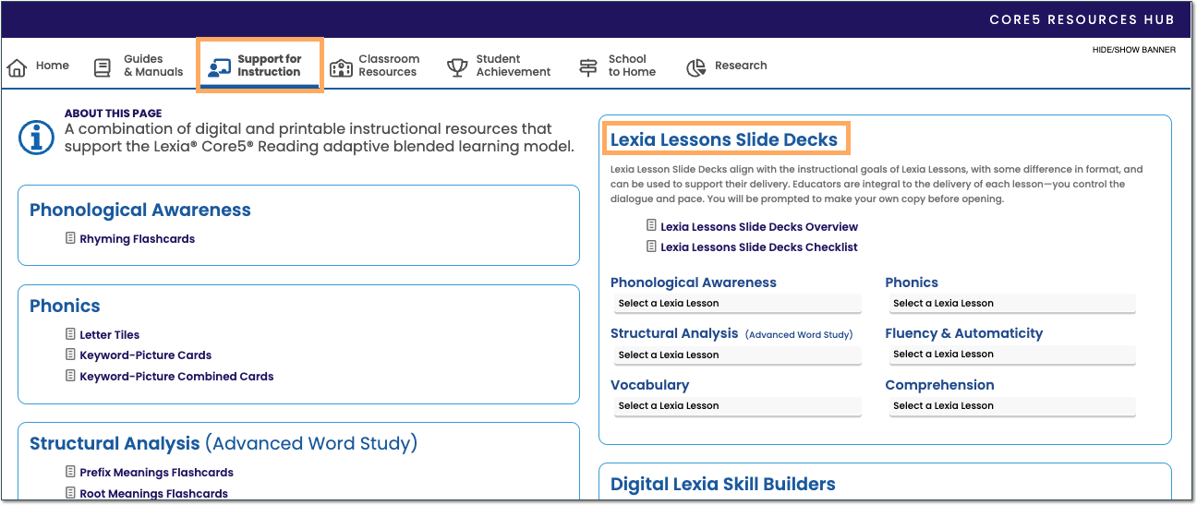Toggle the Hide/Show Banner control
Viewport: 1197px width, 505px height.
(x=1133, y=50)
